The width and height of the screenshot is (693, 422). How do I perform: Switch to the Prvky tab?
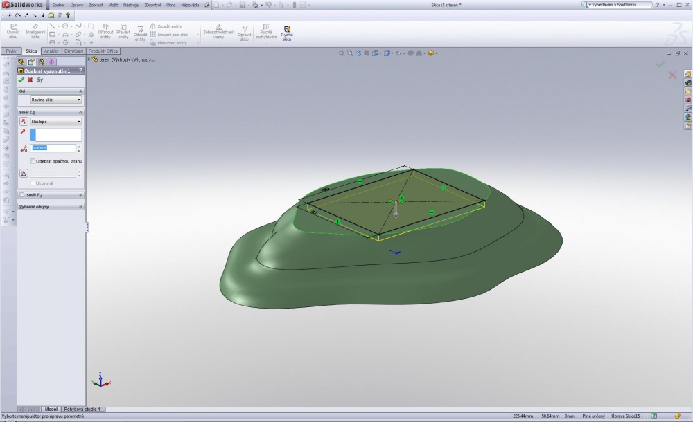(11, 51)
